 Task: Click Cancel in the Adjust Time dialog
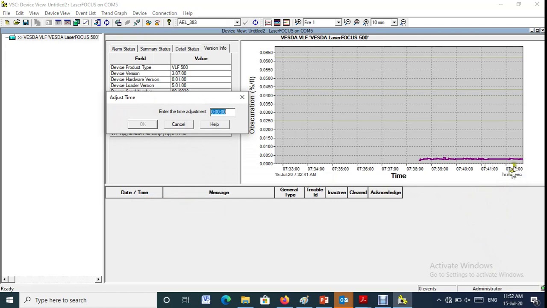[x=179, y=124]
